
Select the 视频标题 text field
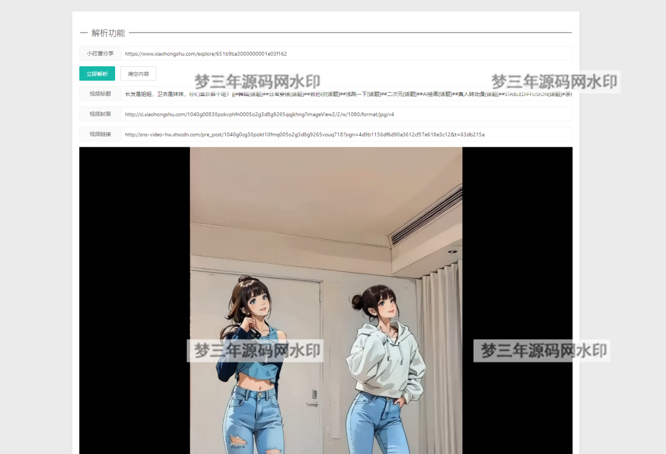tap(346, 94)
